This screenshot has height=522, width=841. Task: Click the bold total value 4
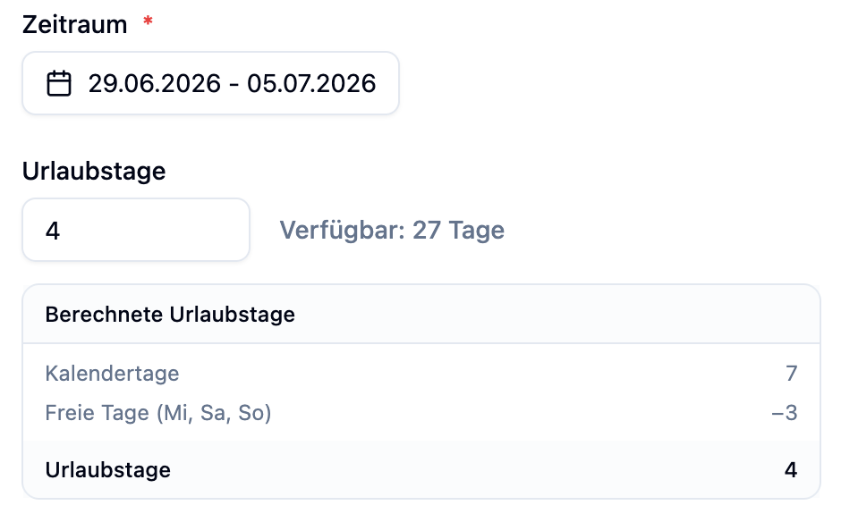tap(791, 469)
